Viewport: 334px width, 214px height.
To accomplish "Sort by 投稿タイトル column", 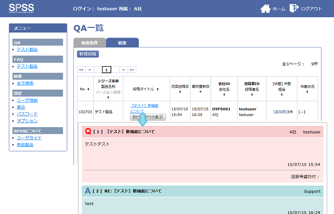I will pos(158,89).
